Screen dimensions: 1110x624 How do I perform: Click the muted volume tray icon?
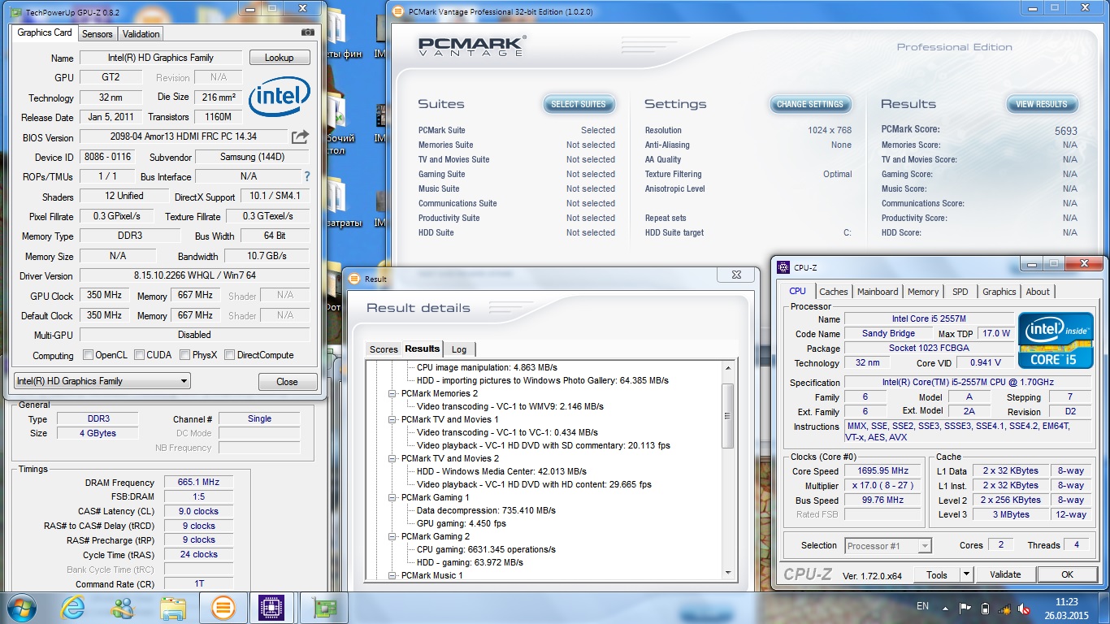pos(1025,608)
